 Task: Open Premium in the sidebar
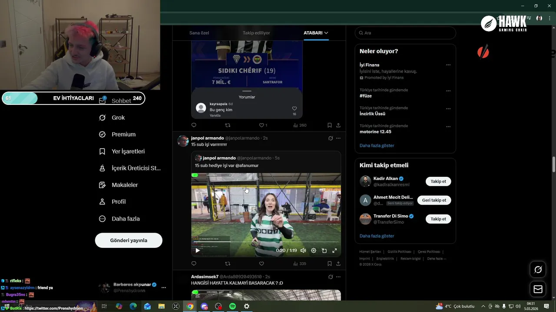117,134
